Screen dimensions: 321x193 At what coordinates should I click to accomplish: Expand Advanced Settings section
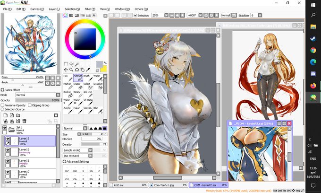click(64, 162)
